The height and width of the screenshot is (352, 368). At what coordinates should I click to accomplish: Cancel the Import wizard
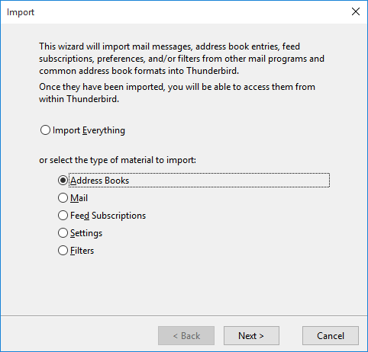click(x=331, y=336)
